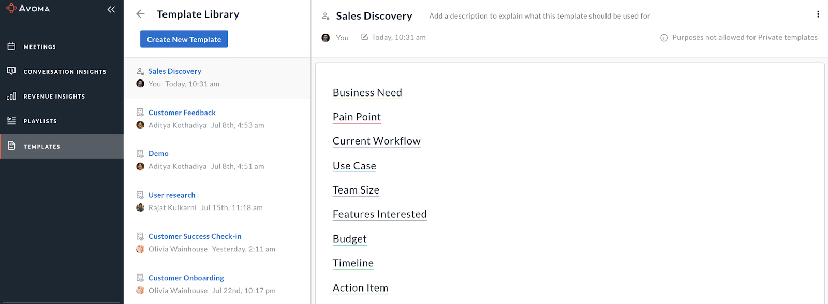Click the Sales Discovery template title

(374, 16)
